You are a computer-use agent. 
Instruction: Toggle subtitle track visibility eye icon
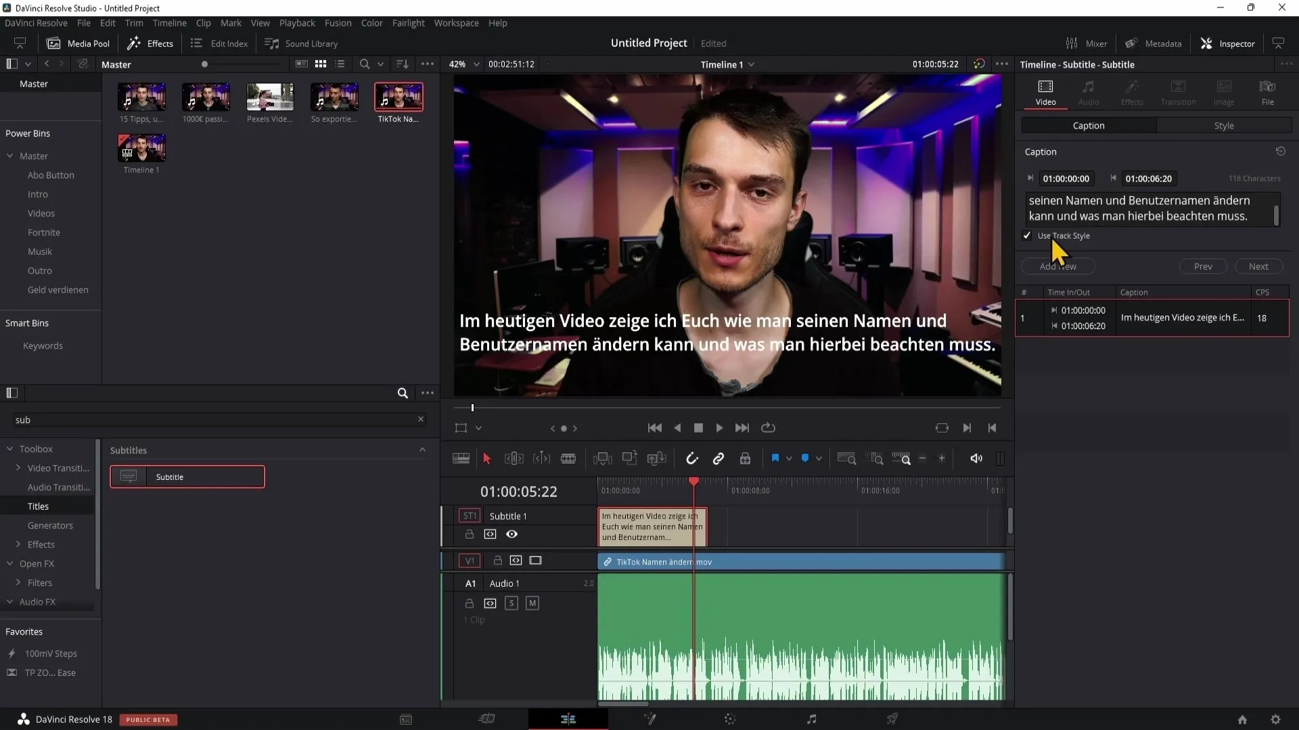point(511,534)
